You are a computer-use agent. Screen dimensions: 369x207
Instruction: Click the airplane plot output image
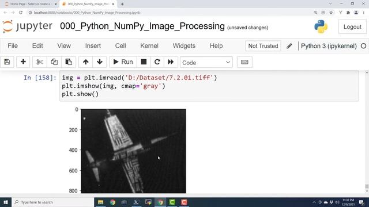pos(133,151)
